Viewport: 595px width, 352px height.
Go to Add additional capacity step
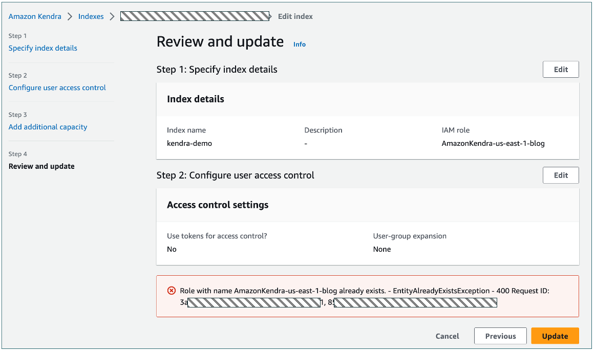click(x=48, y=127)
